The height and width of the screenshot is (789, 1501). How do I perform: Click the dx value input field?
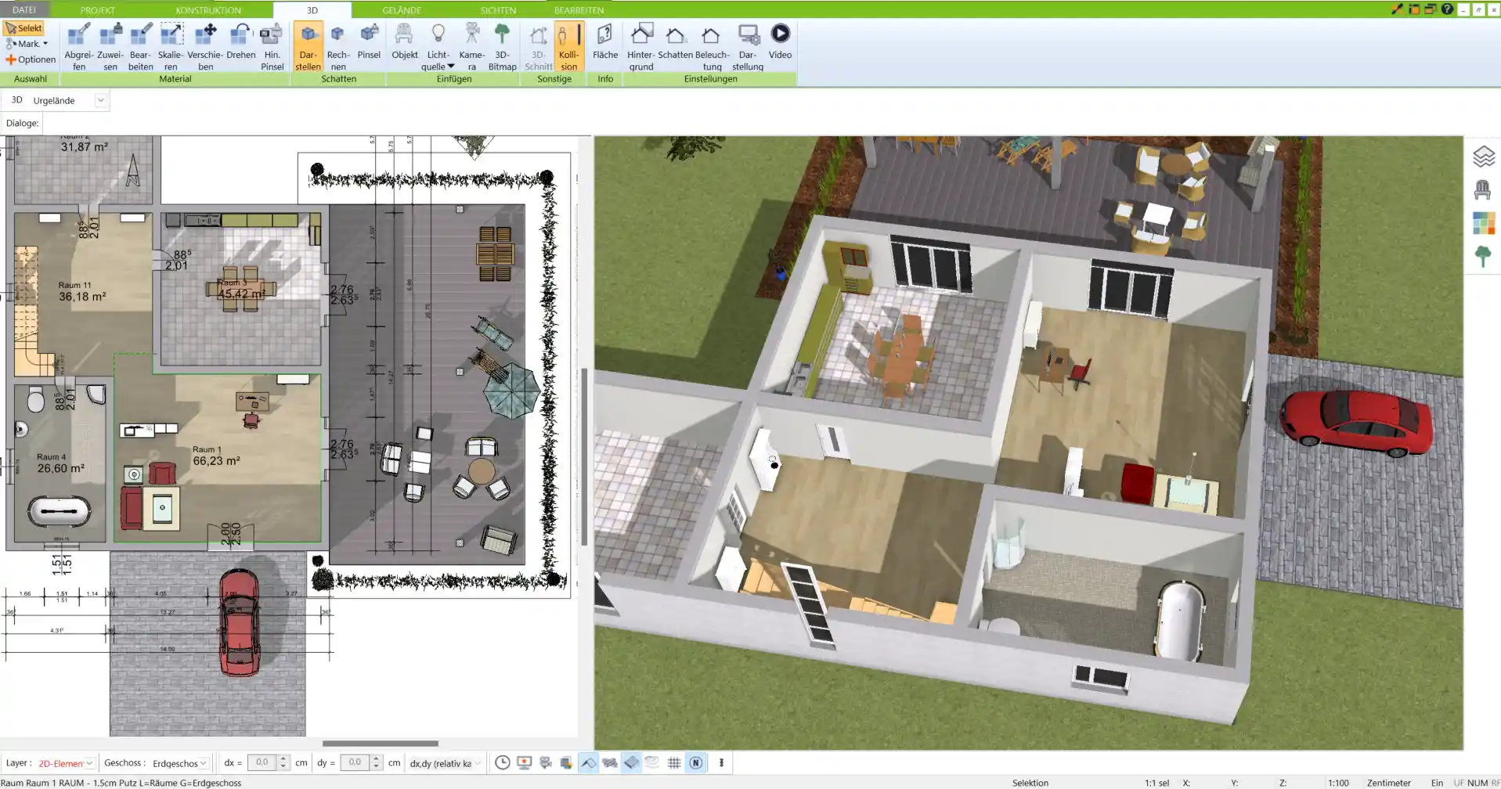pos(262,762)
